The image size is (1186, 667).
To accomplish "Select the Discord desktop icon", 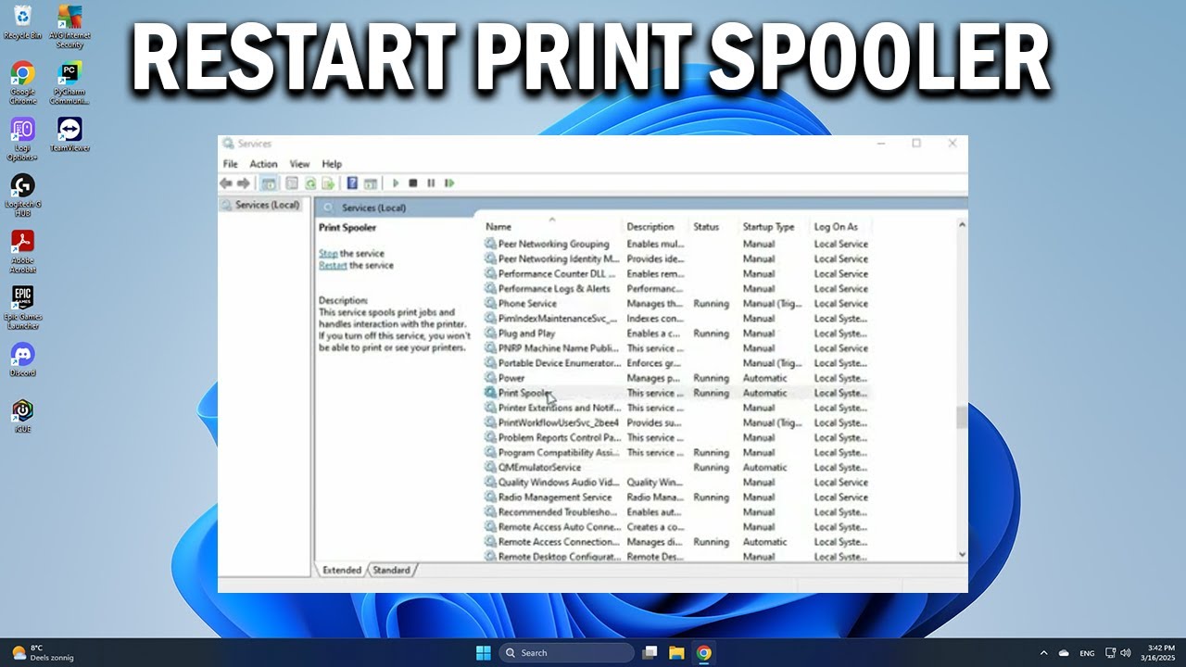I will coord(22,359).
